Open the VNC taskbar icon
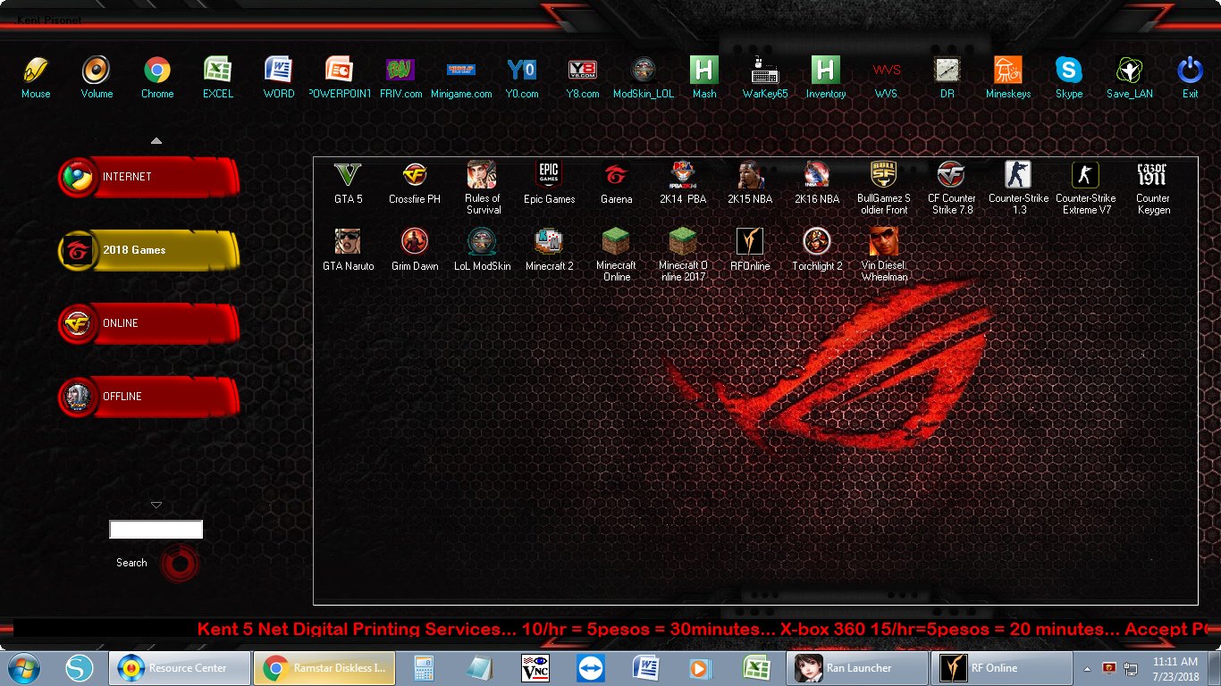The width and height of the screenshot is (1221, 686). 535,668
